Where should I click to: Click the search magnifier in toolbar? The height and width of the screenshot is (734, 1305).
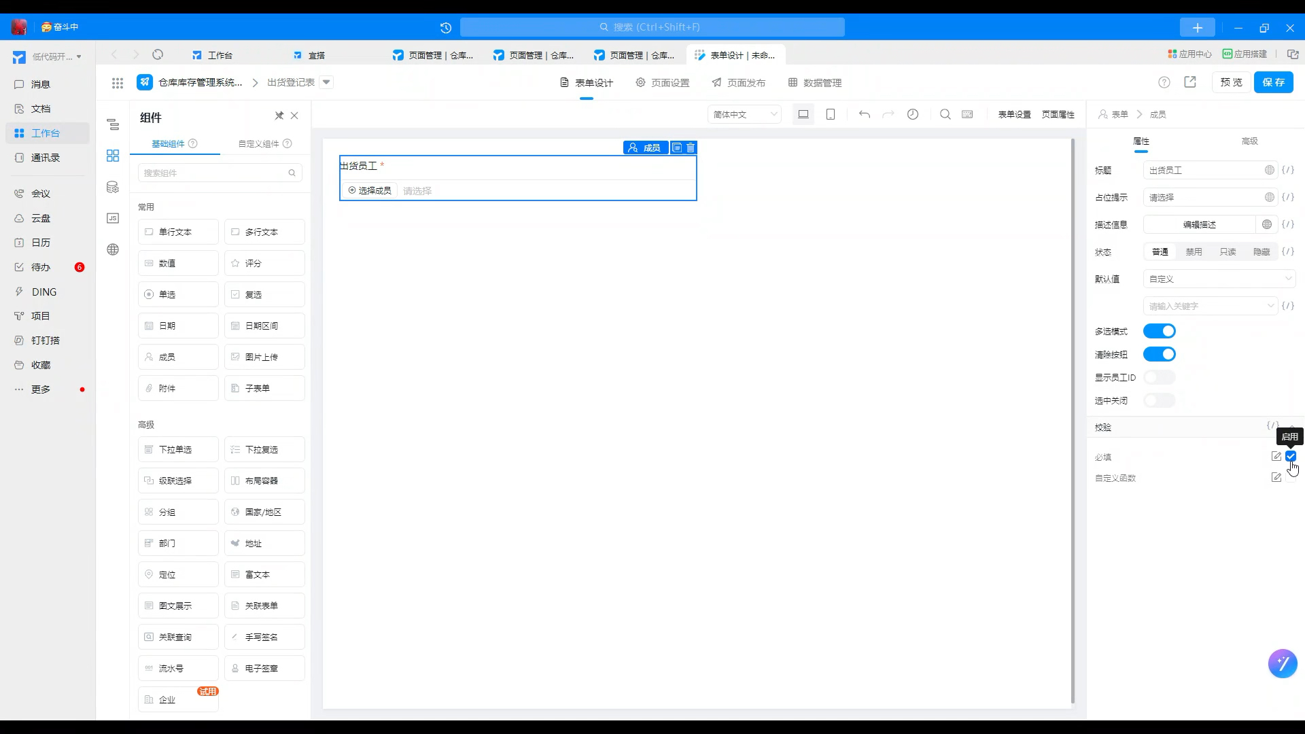945,114
